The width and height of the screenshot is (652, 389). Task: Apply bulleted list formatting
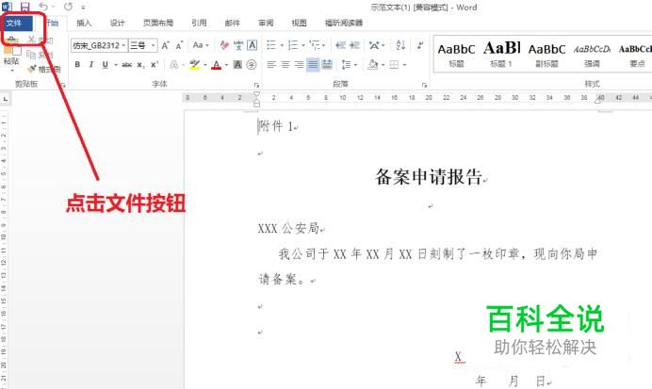point(271,45)
